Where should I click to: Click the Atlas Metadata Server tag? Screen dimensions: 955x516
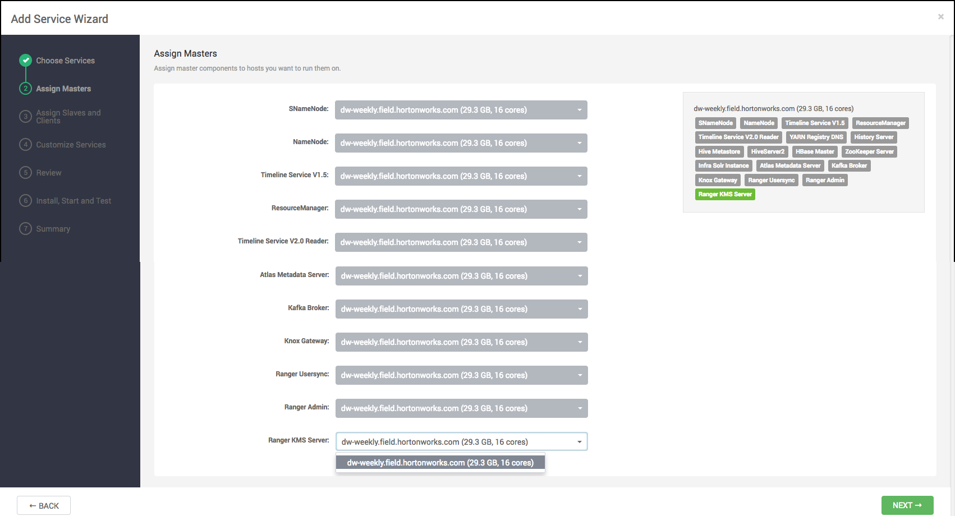coord(790,165)
